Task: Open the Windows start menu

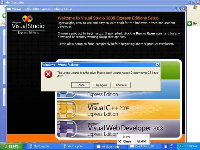Action: (x=12, y=146)
